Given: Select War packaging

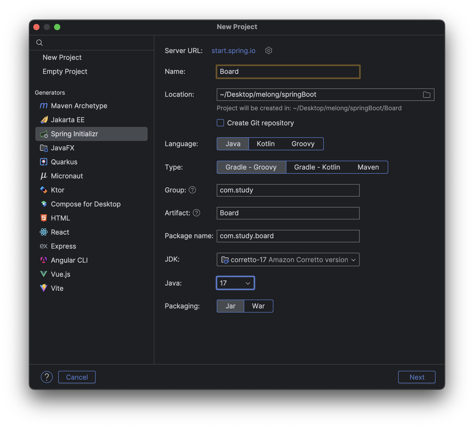Looking at the screenshot, I should click(x=259, y=306).
